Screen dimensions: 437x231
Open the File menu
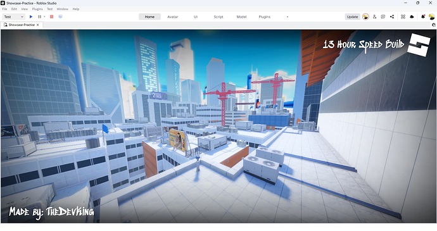[x=4, y=9]
